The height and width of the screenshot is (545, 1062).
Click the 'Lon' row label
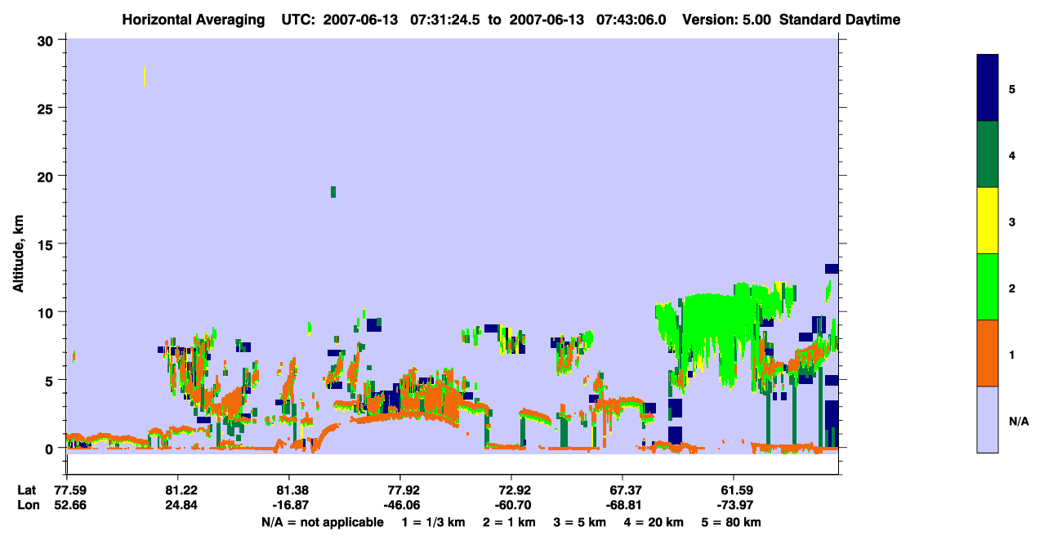pos(28,505)
